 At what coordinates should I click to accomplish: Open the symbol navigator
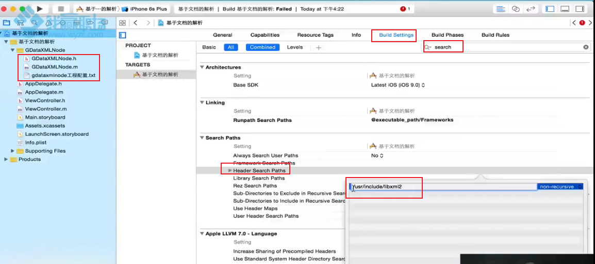[x=21, y=23]
